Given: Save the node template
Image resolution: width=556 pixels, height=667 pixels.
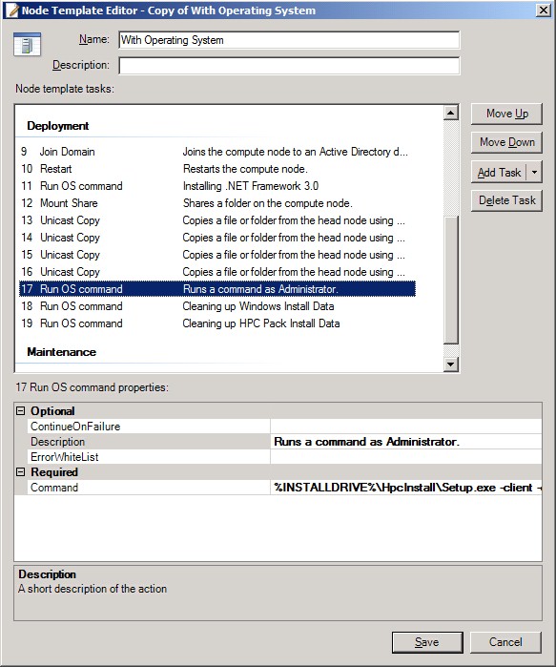Looking at the screenshot, I should click(427, 642).
